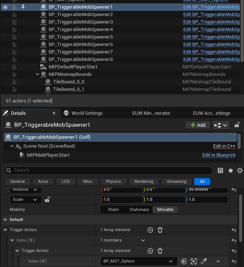
Task: Click the Details search field
Action: (x=108, y=170)
